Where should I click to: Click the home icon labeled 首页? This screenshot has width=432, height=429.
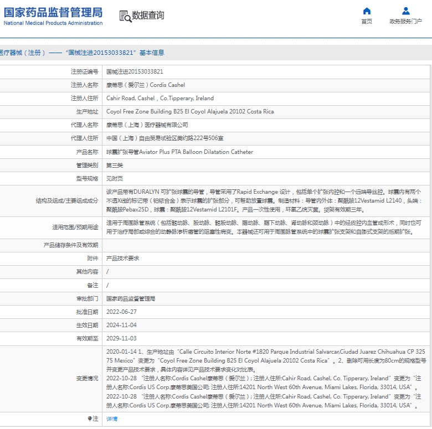[367, 11]
